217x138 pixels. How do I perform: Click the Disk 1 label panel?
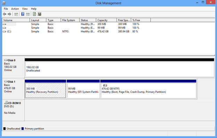pyautogui.click(x=13, y=89)
